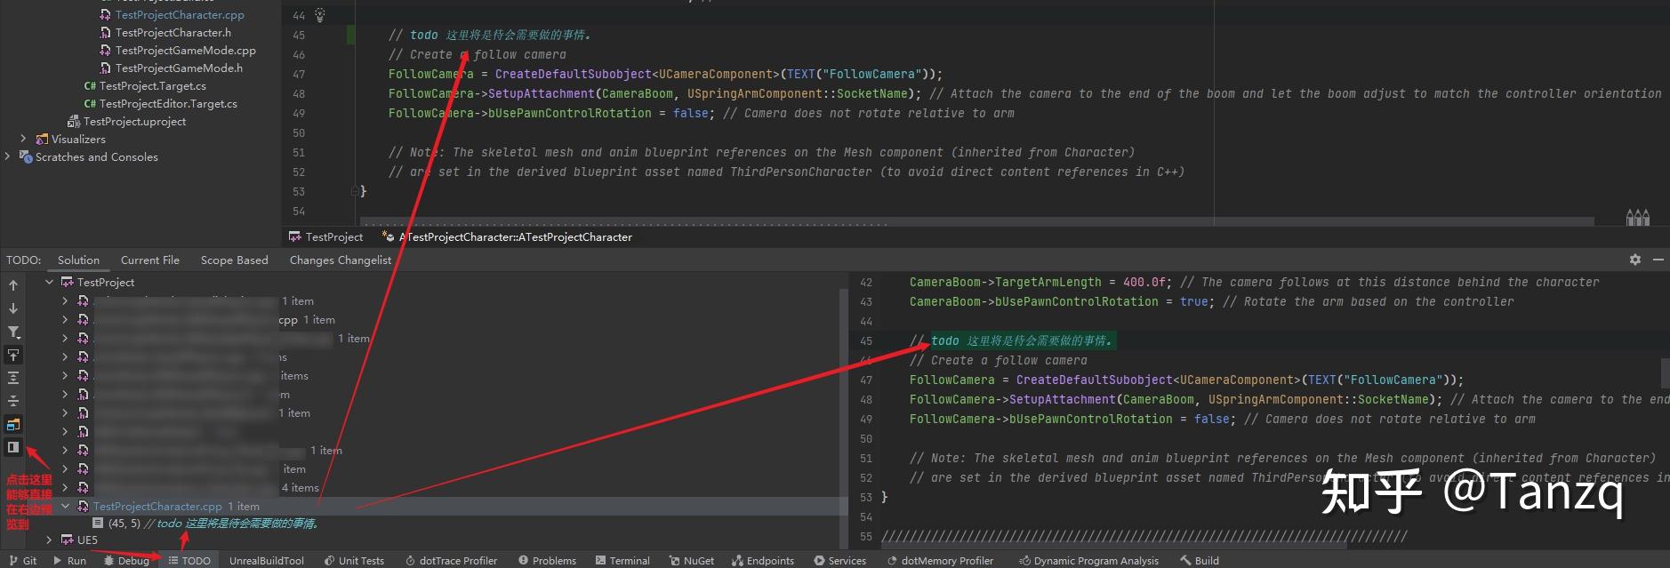Collapse the TestProject node in TODO tree
The height and width of the screenshot is (568, 1670).
point(49,282)
